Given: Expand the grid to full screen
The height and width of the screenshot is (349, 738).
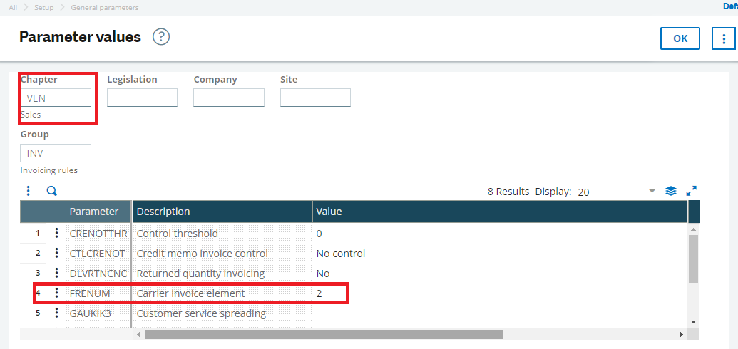Looking at the screenshot, I should coord(692,191).
